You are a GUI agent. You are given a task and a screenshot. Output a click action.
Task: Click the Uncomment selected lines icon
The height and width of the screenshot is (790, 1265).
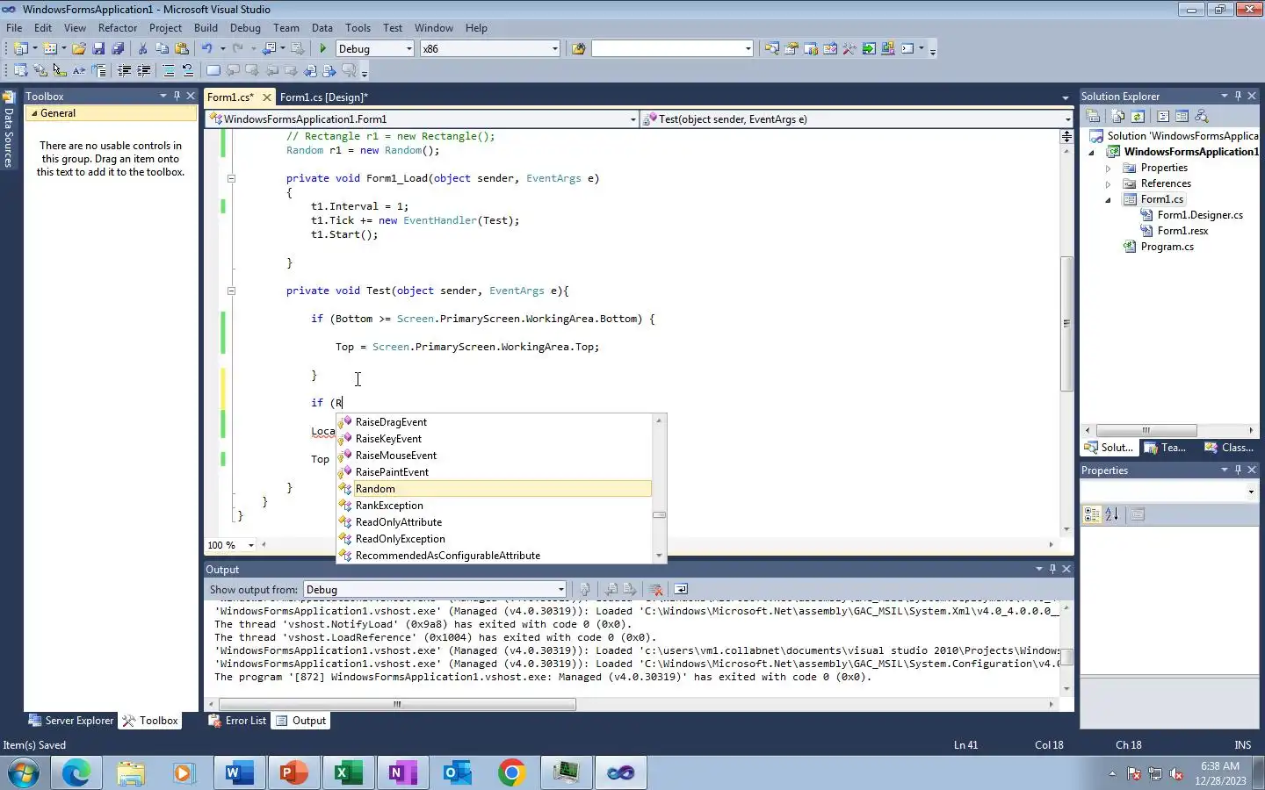click(x=187, y=70)
